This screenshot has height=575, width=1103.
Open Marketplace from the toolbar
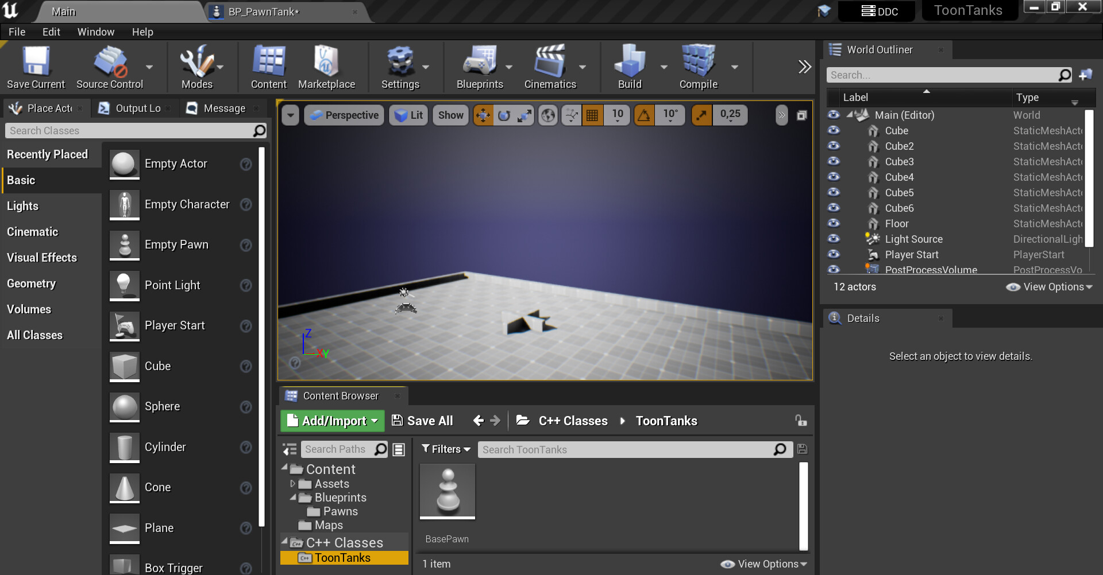[327, 66]
